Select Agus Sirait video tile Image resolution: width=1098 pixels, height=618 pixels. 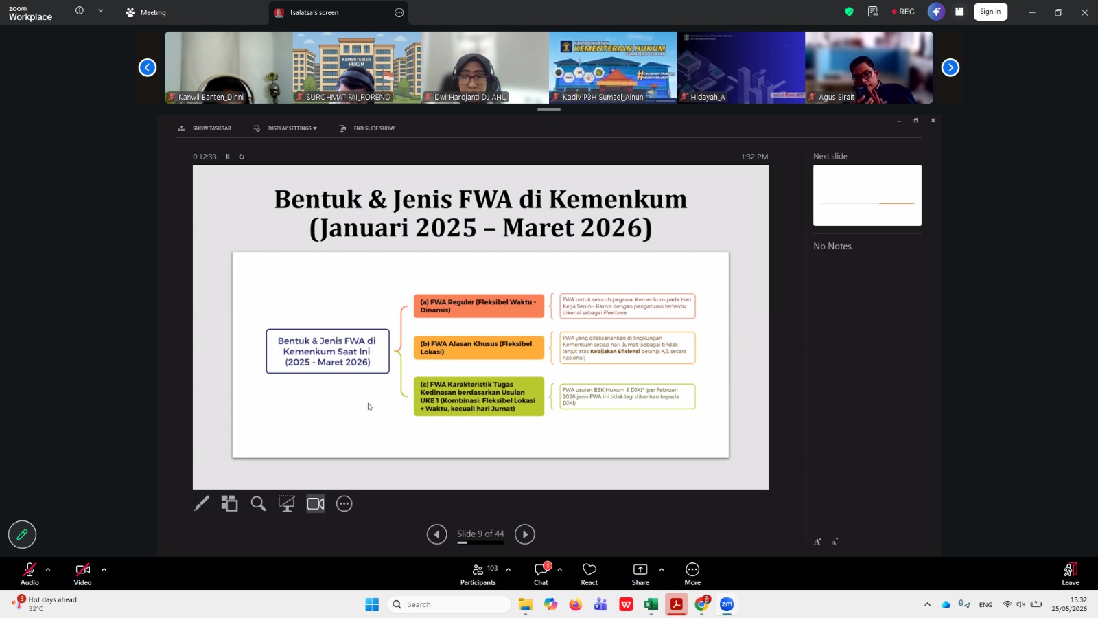[869, 67]
